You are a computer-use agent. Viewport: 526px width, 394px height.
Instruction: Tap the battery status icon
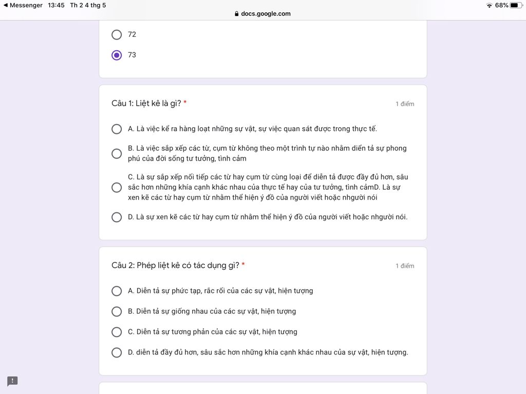(x=516, y=5)
